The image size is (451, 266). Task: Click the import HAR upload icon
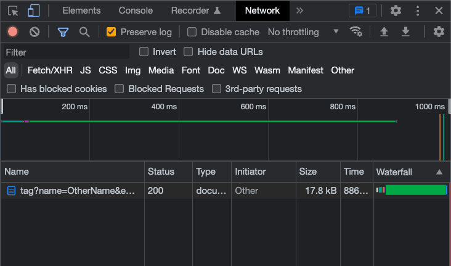(384, 32)
